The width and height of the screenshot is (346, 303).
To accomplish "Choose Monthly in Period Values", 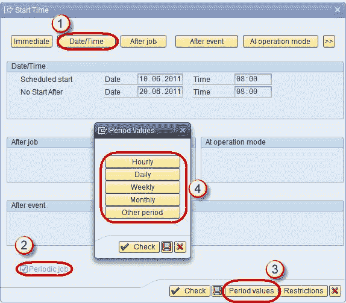I will pyautogui.click(x=142, y=200).
